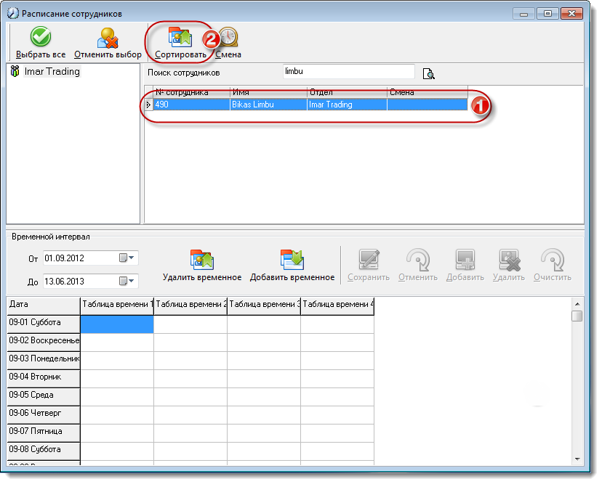
Task: Click the Отменить выбор toolbar icon
Action: [108, 38]
